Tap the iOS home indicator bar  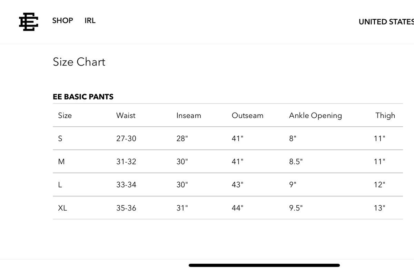coord(264,265)
